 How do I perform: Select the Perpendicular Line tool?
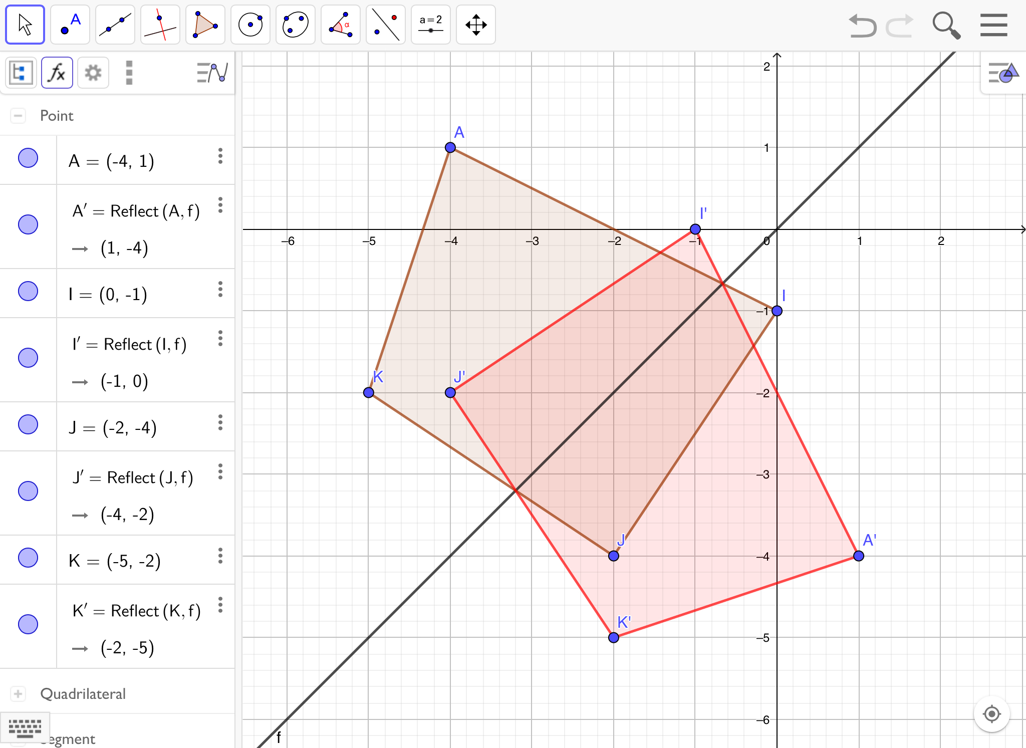(160, 25)
